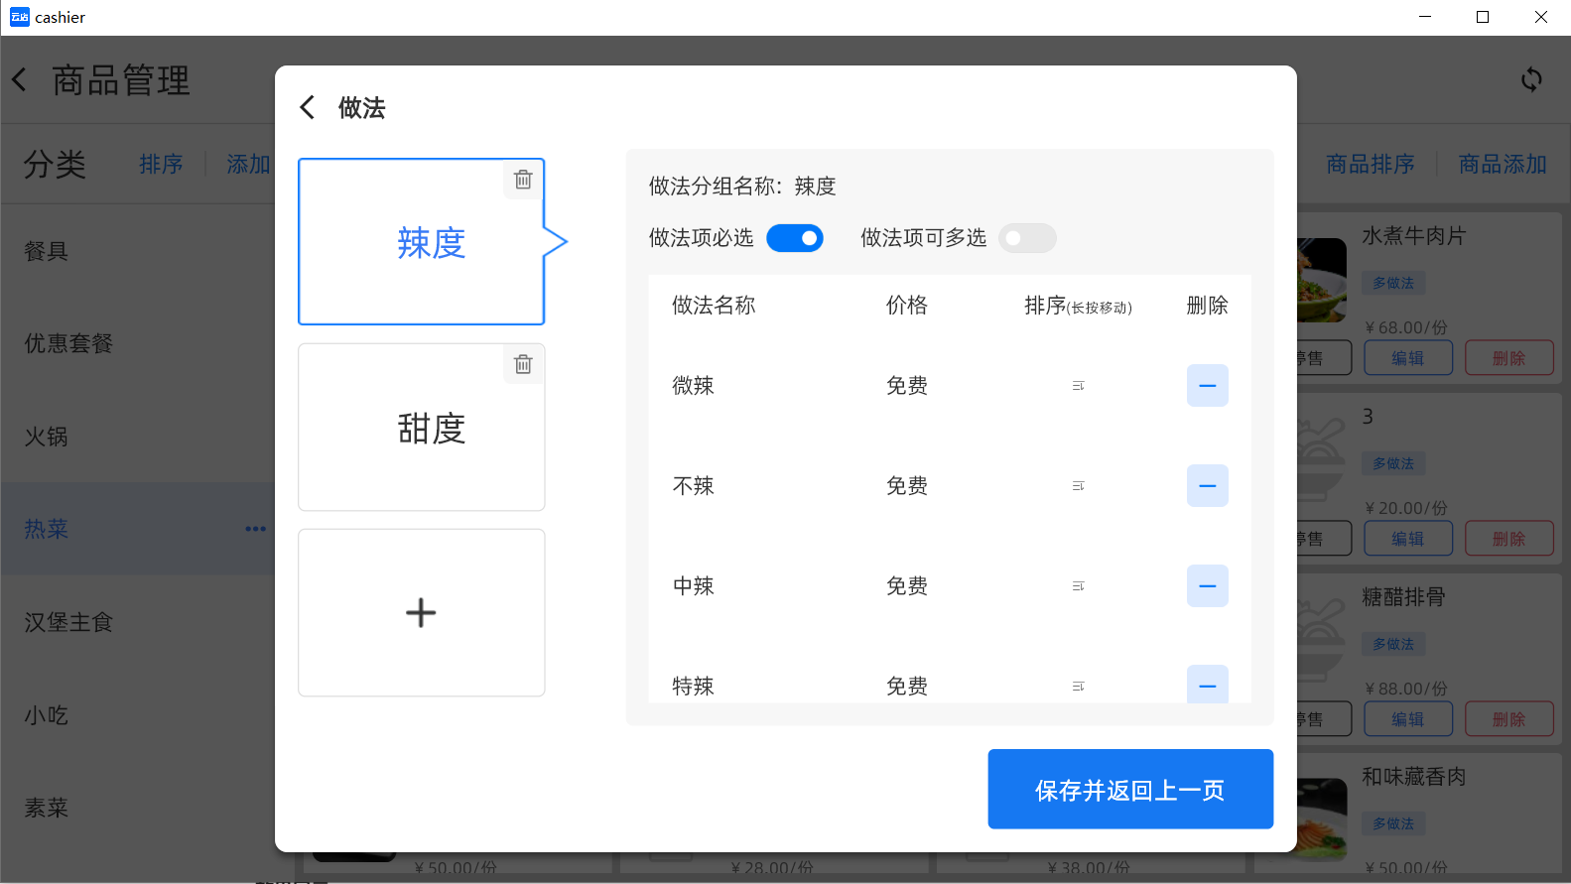Click the 微辣 option name

(x=693, y=386)
